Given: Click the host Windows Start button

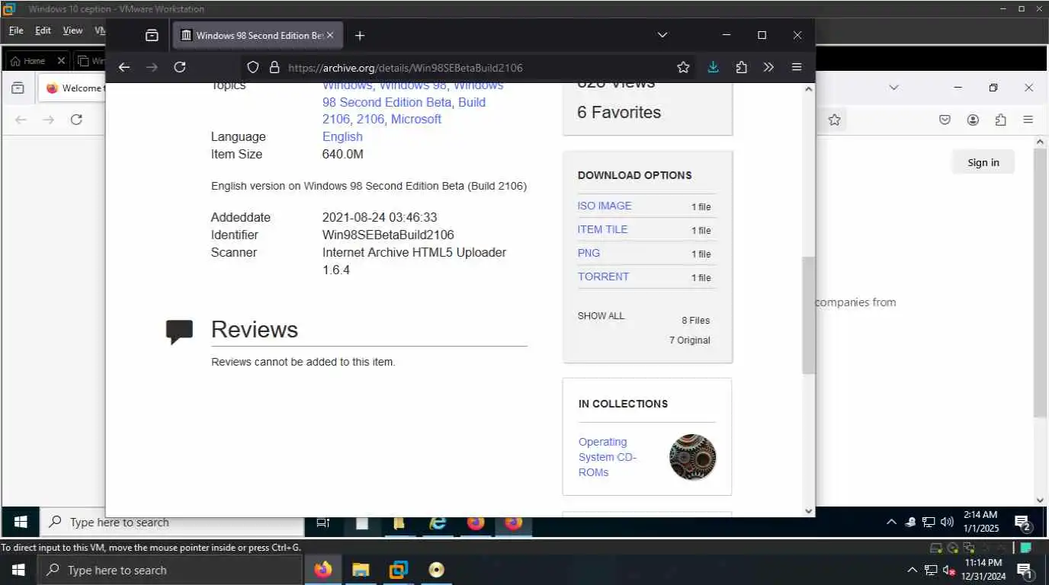Looking at the screenshot, I should click(18, 570).
